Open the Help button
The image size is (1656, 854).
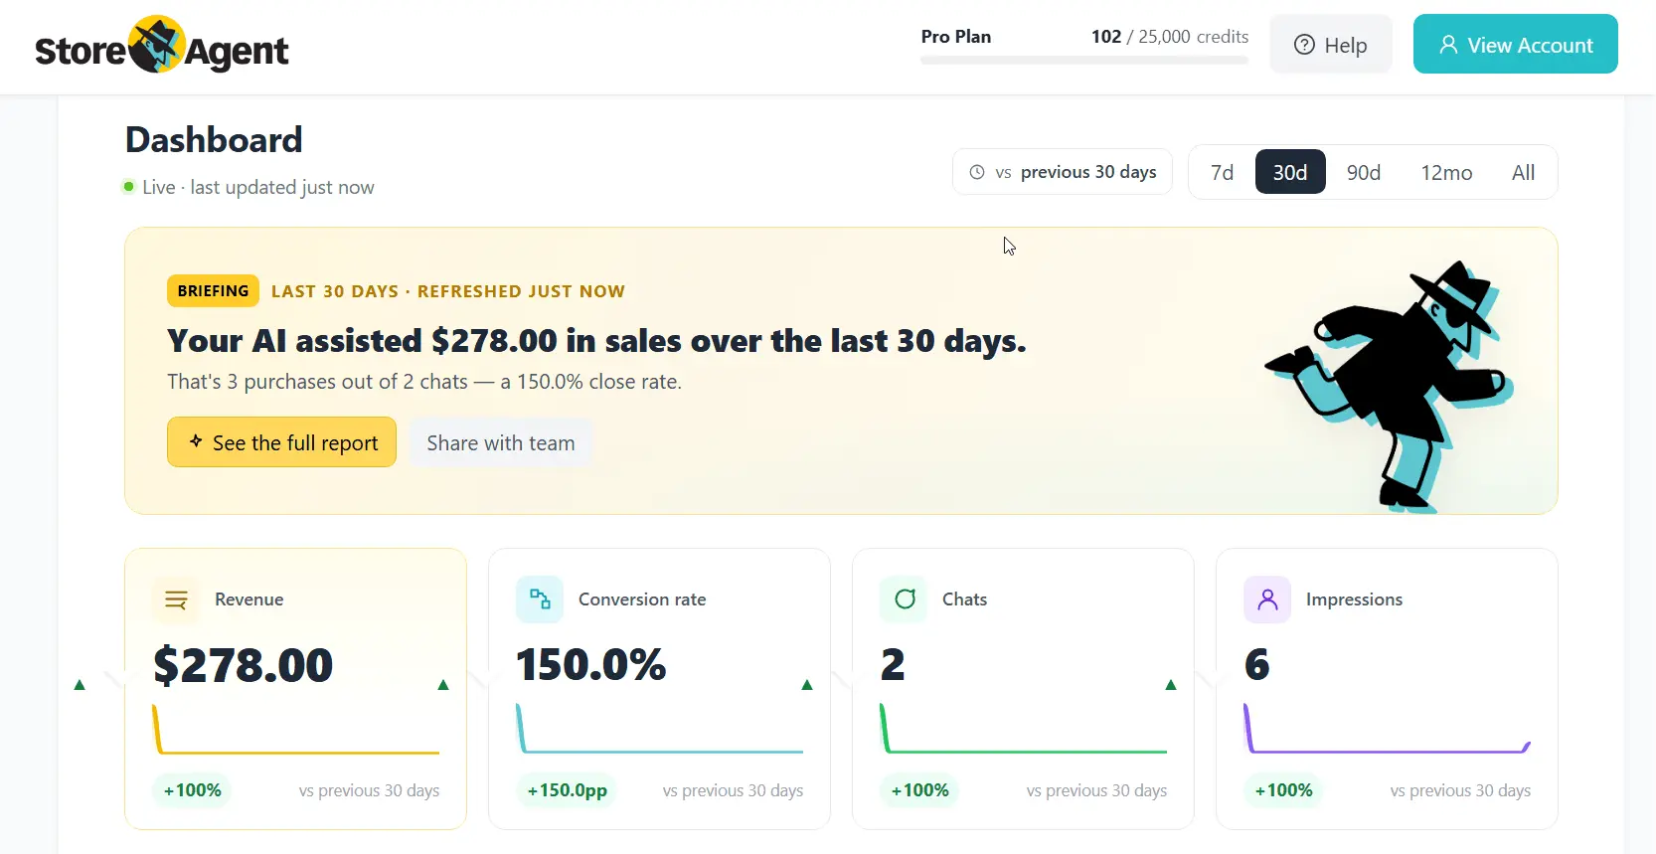point(1331,45)
